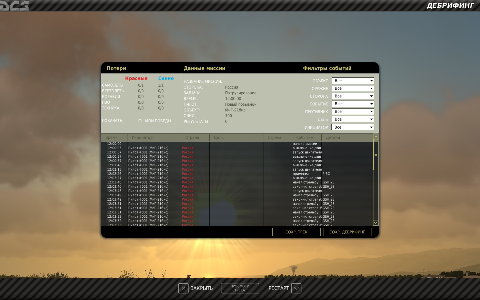The width and height of the screenshot is (480, 300).
Task: Select the 12:00:00 начало миссии row
Action: 237,144
